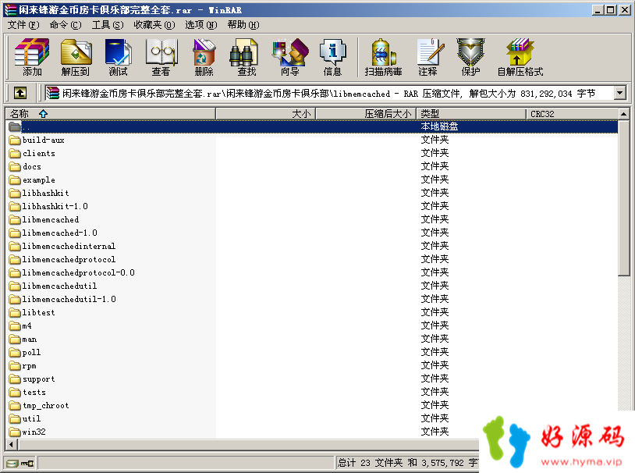Screen dimensions: 635x473
Task: Click the m4 folder icon
Action: pos(15,326)
